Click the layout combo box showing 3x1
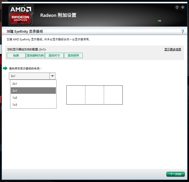 point(29,76)
